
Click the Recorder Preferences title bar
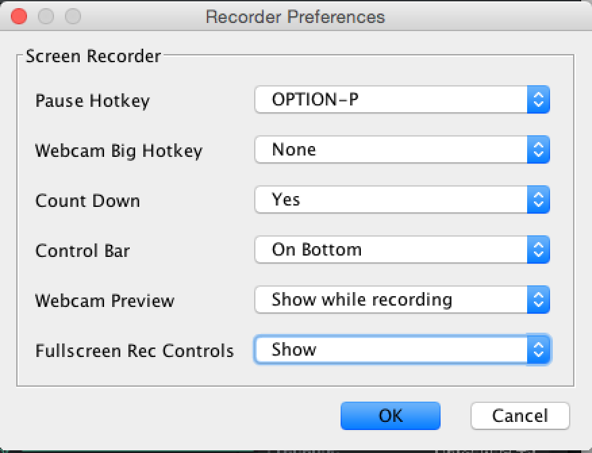pos(295,17)
